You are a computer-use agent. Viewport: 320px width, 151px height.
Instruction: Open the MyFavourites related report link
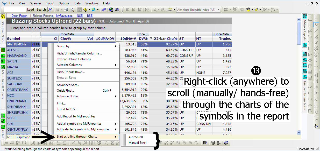click(64, 16)
